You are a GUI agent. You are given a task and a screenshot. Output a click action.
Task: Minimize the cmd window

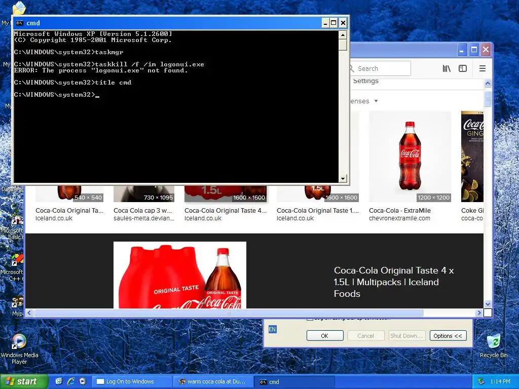tap(325, 23)
